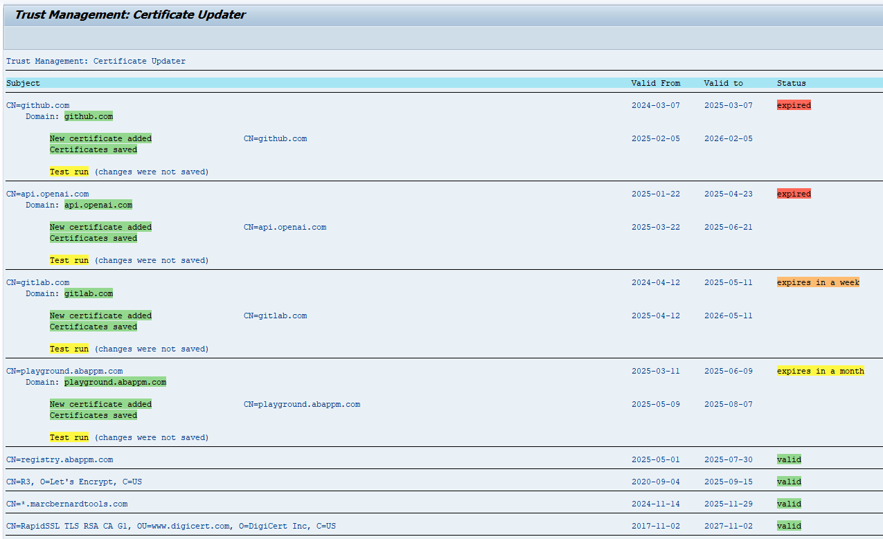
Task: Select the yellow expires in a month status
Action: (x=821, y=371)
